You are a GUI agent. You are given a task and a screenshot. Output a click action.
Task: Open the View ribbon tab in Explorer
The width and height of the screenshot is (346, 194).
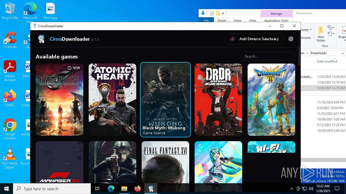pos(252,20)
